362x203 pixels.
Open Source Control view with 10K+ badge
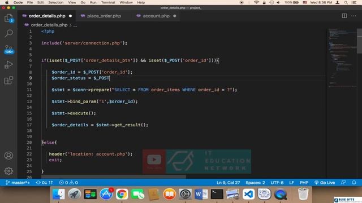click(8, 49)
